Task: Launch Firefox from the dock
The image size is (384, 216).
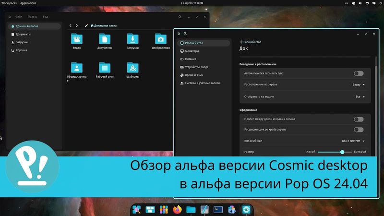Action: tap(177, 210)
